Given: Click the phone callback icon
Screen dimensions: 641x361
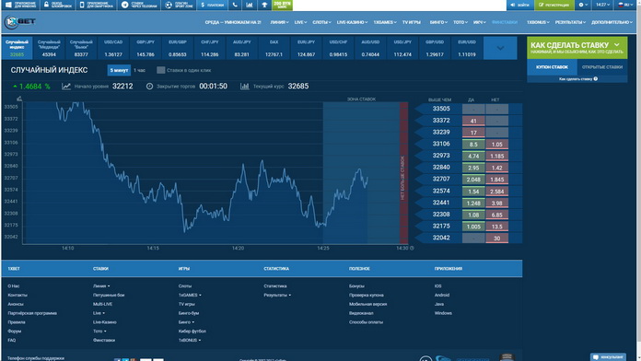Looking at the screenshot, I should point(235,5).
